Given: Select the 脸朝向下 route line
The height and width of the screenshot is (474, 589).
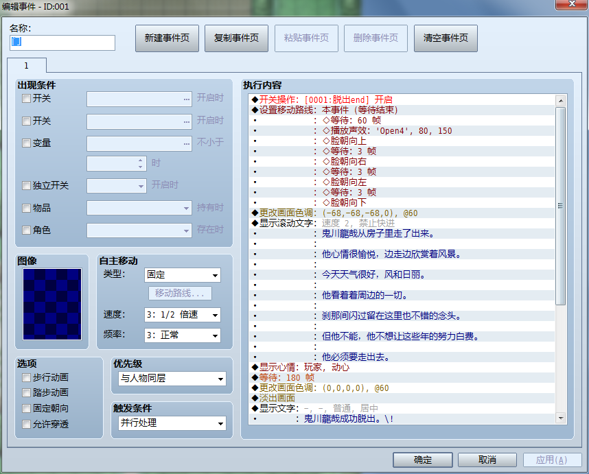Looking at the screenshot, I should click(402, 202).
